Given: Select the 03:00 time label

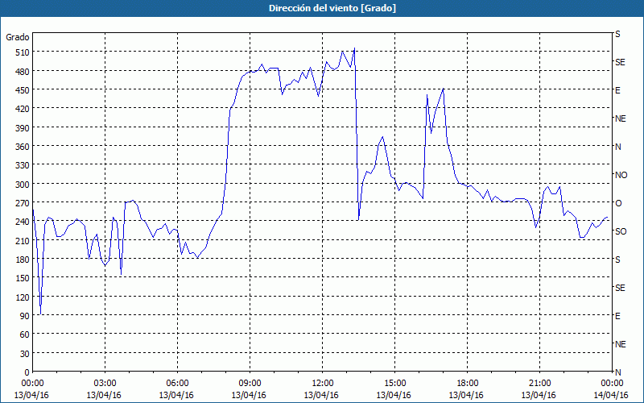Looking at the screenshot, I should point(105,384).
